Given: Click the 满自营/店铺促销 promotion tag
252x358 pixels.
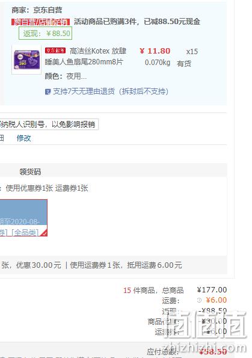Looking at the screenshot, I should tap(41, 22).
